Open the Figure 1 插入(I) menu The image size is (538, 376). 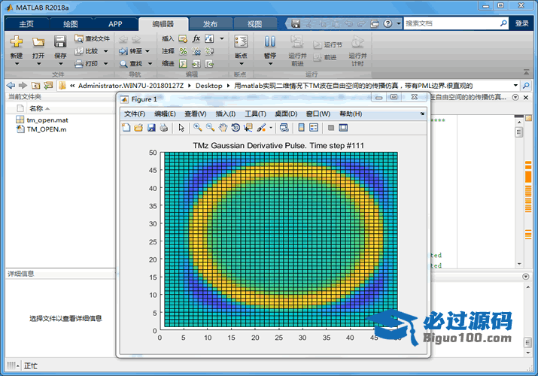pyautogui.click(x=225, y=114)
